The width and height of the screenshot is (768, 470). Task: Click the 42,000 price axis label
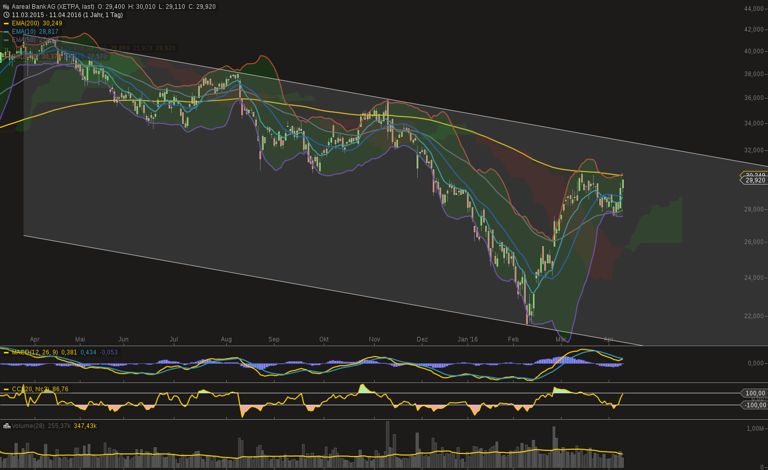pyautogui.click(x=754, y=30)
